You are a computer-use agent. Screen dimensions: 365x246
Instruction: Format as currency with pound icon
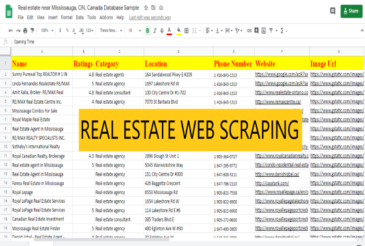point(60,31)
